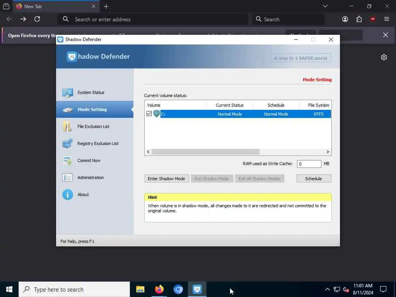The image size is (396, 297).
Task: Open Administration checklist icon
Action: point(67,178)
